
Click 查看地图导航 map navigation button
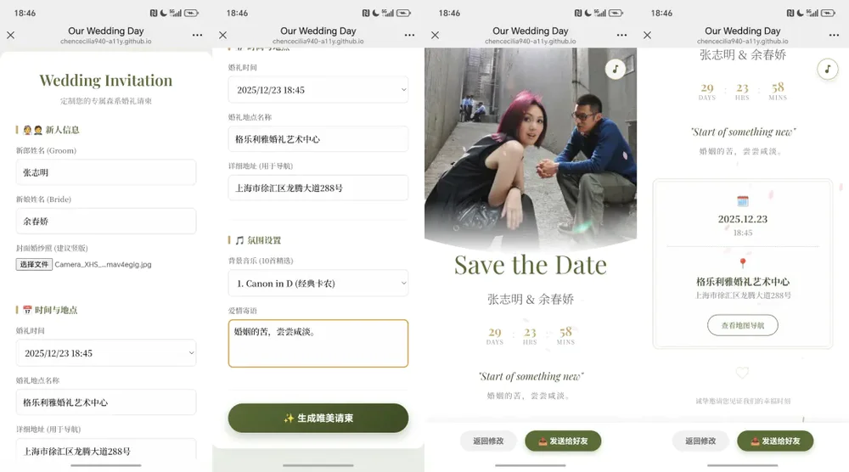pyautogui.click(x=743, y=325)
